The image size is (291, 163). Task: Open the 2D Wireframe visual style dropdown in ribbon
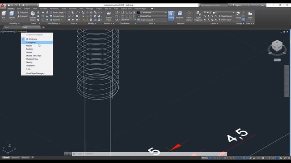152,13
